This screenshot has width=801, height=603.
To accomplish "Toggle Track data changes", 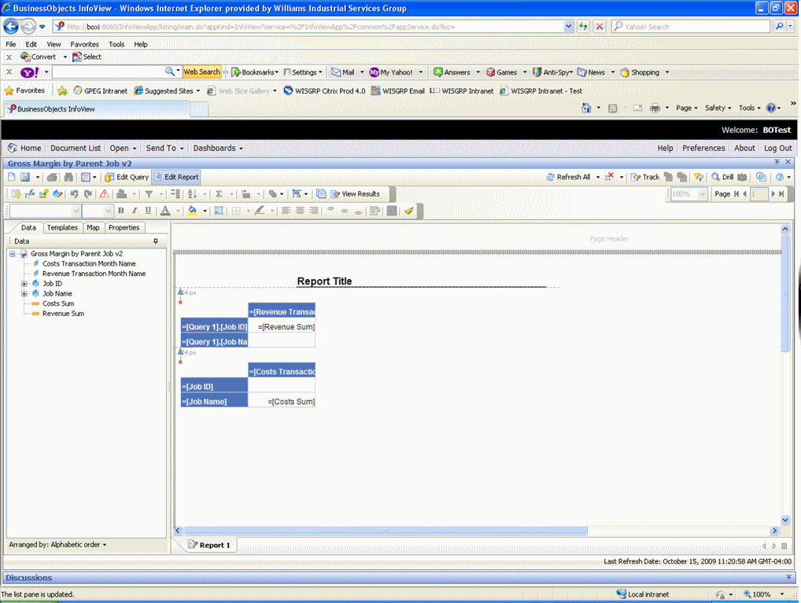I will [644, 177].
